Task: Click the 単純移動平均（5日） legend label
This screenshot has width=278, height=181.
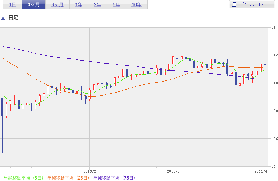Action: (x=24, y=178)
